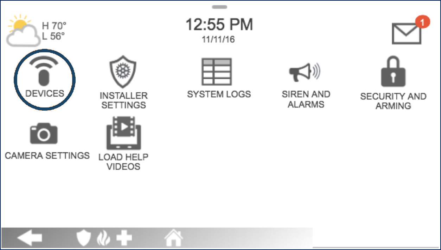Screen dimensions: 441x250
Task: Open the message envelope with notification
Action: pyautogui.click(x=407, y=33)
